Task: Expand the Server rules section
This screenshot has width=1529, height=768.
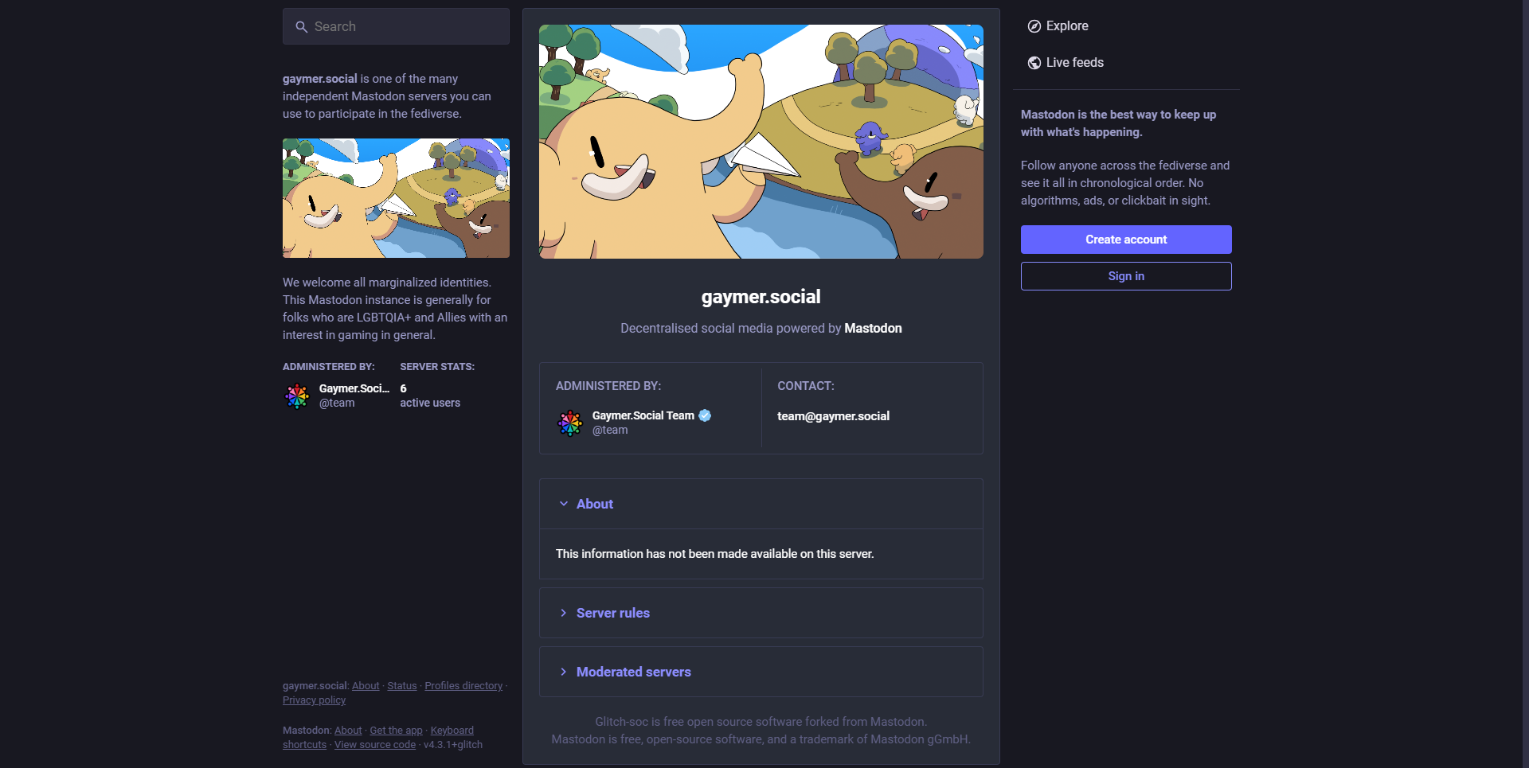Action: (x=761, y=613)
